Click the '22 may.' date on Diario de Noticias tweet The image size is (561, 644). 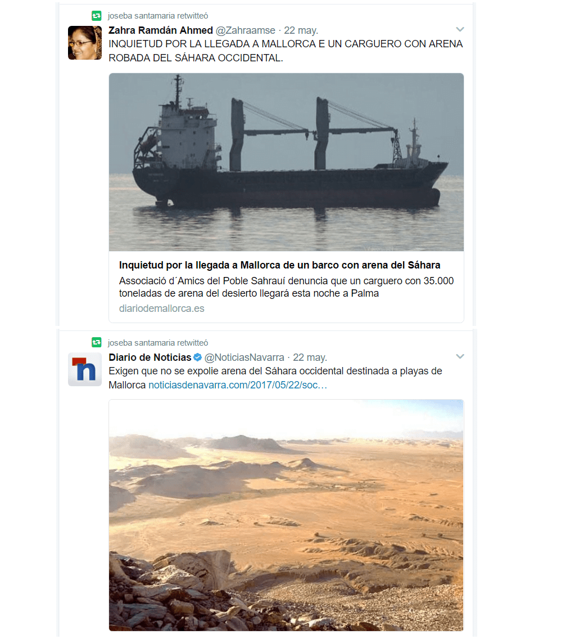(x=310, y=357)
